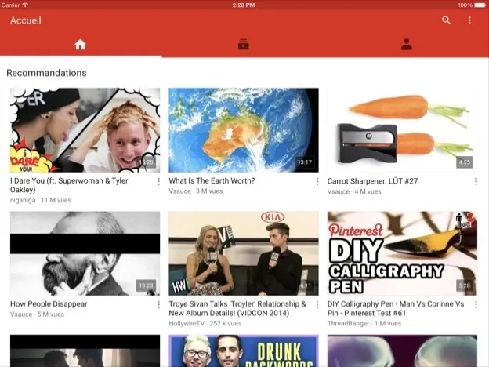489x367 pixels.
Task: Click "Vsauce · 5 M vues" text
Action: (x=37, y=314)
